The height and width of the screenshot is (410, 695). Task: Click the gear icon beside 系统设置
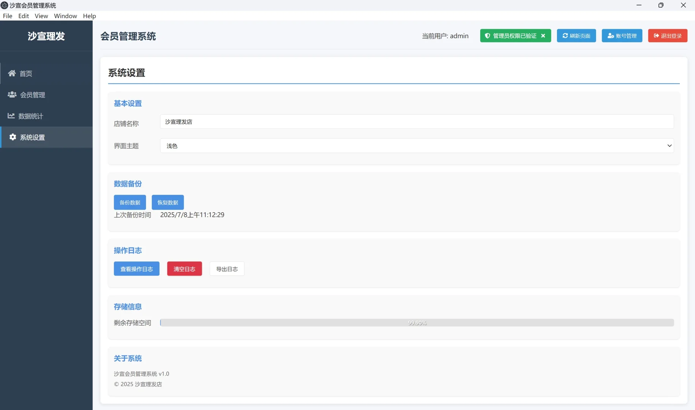point(13,137)
